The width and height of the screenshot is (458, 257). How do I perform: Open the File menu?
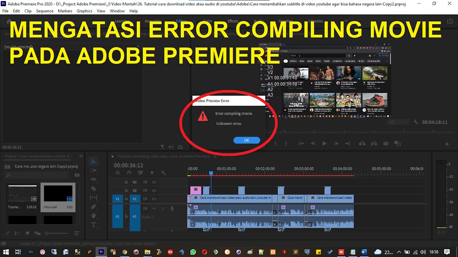pyautogui.click(x=5, y=11)
